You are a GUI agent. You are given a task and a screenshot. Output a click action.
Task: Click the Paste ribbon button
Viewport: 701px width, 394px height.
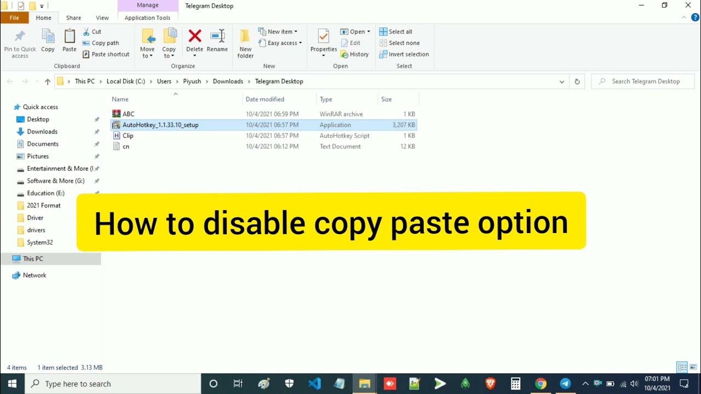(70, 41)
